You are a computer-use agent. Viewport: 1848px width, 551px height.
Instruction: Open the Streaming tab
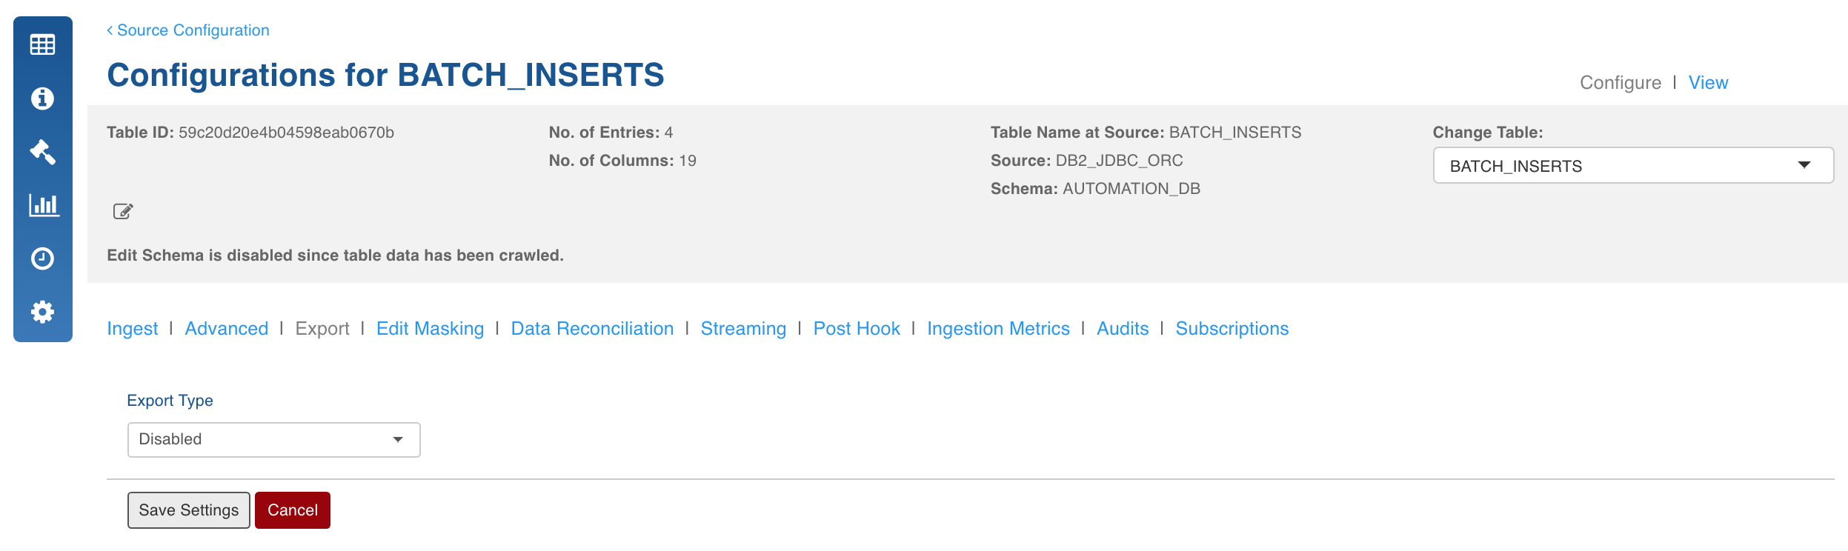(x=743, y=329)
